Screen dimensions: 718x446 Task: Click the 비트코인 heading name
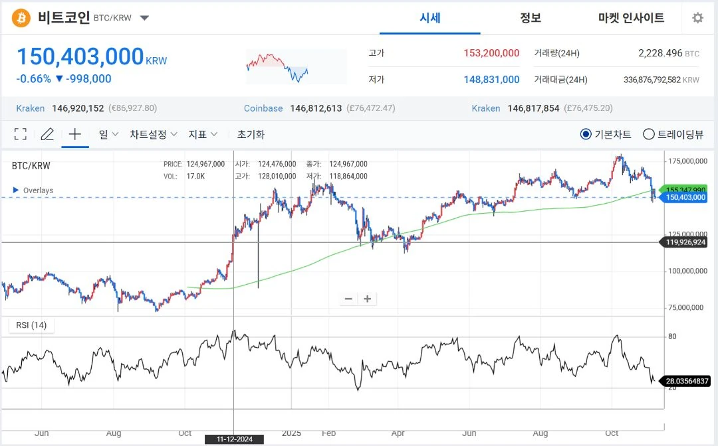coord(64,18)
